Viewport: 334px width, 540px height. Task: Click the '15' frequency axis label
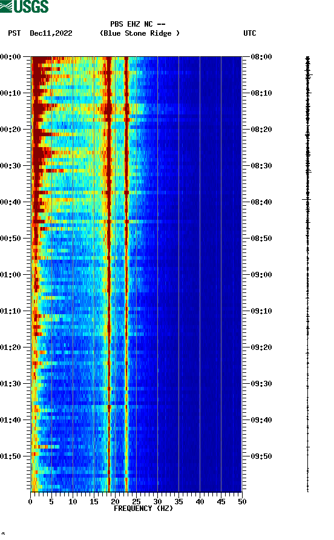point(94,502)
